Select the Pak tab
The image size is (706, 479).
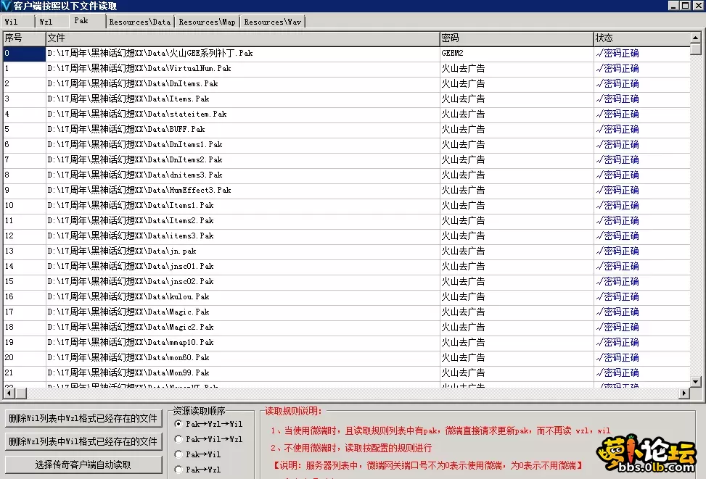coord(87,21)
